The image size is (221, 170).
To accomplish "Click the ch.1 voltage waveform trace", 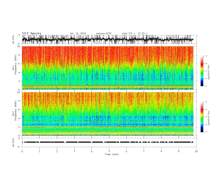I will click(108, 39).
